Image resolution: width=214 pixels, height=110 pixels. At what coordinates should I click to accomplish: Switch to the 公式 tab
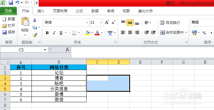pyautogui.click(x=79, y=11)
